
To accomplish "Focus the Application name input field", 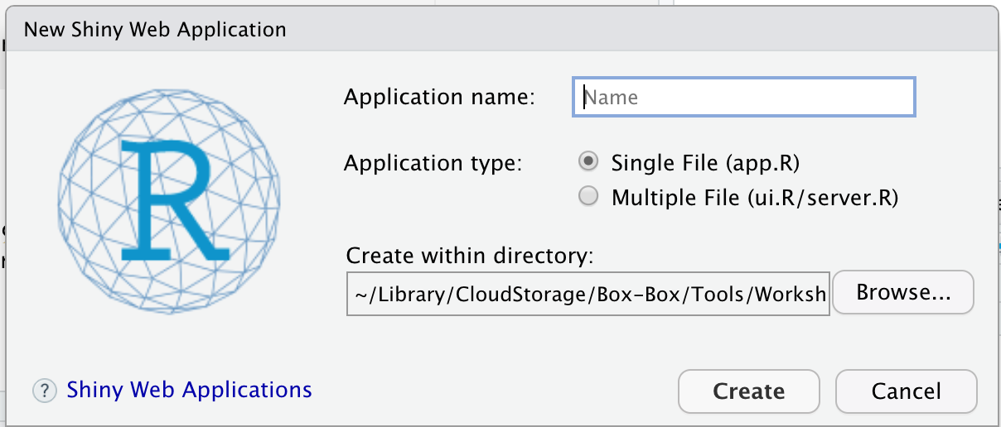I will [x=744, y=97].
